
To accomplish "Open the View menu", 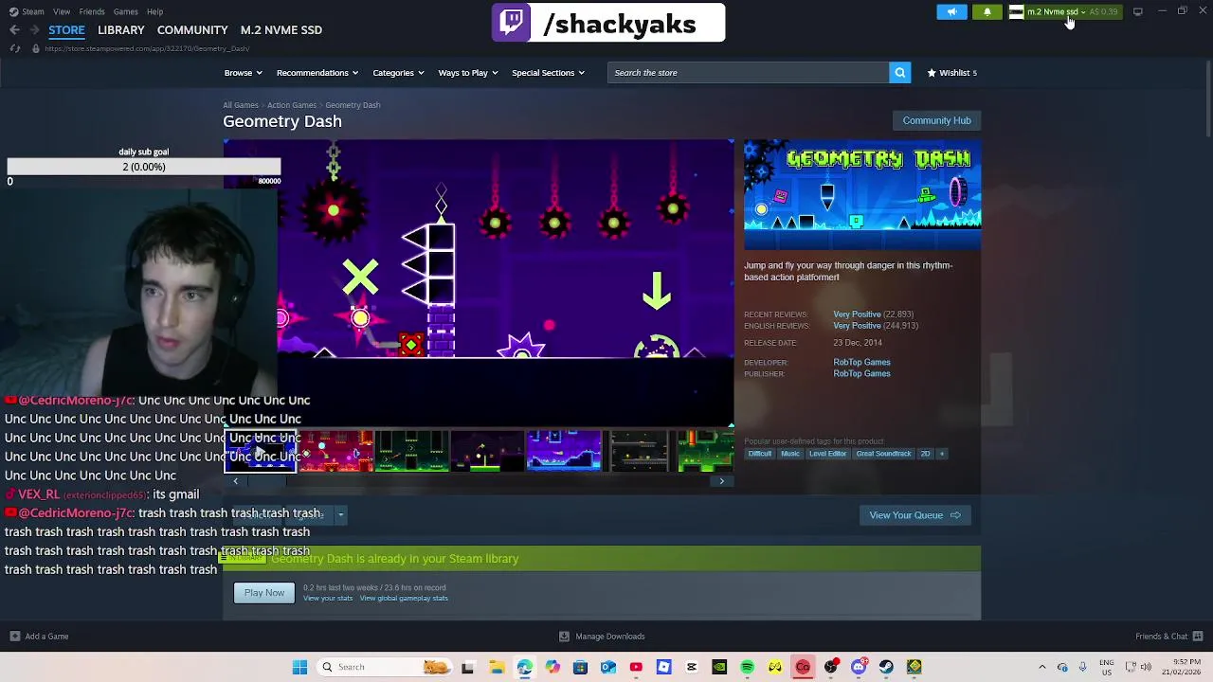I will [x=62, y=11].
